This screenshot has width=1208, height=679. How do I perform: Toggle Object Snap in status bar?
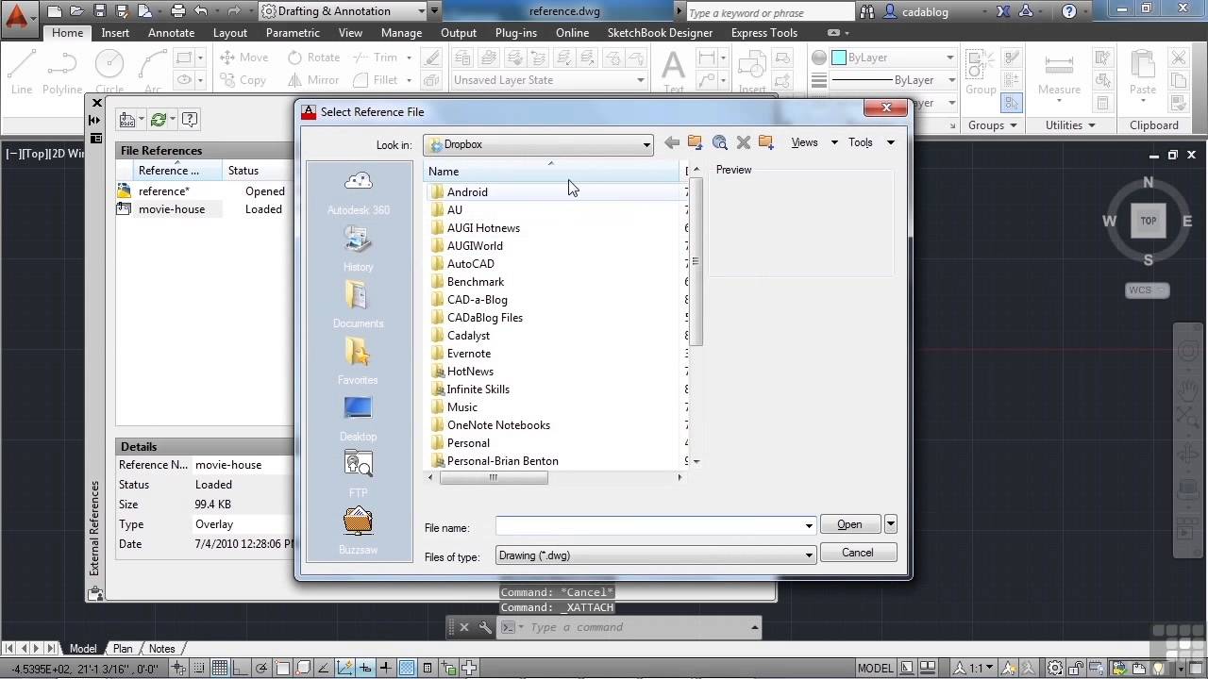pos(282,669)
